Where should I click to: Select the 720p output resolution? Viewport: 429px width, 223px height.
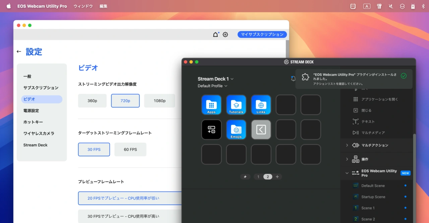[x=125, y=100]
